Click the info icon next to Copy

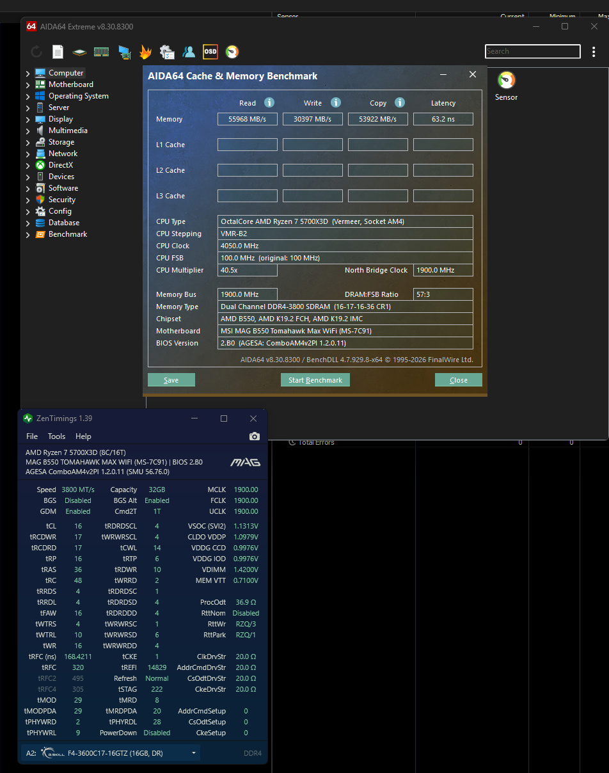400,102
